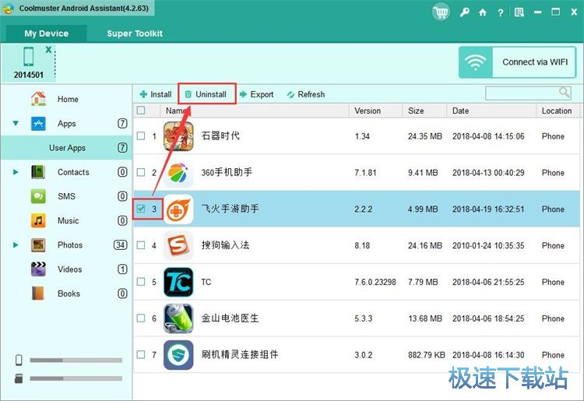
Task: Click the 飞火手游助手 app icon
Action: click(178, 209)
